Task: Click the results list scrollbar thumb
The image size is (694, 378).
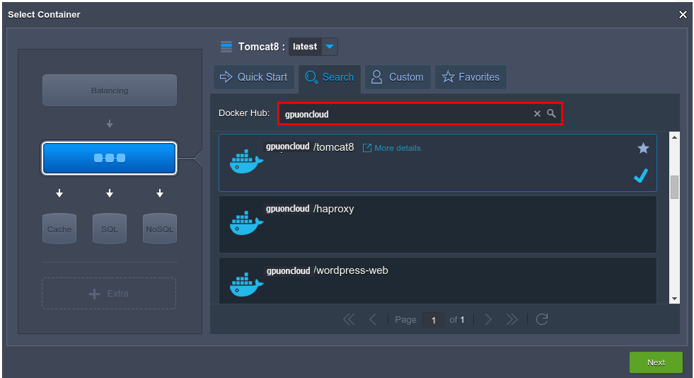Action: pos(674,187)
